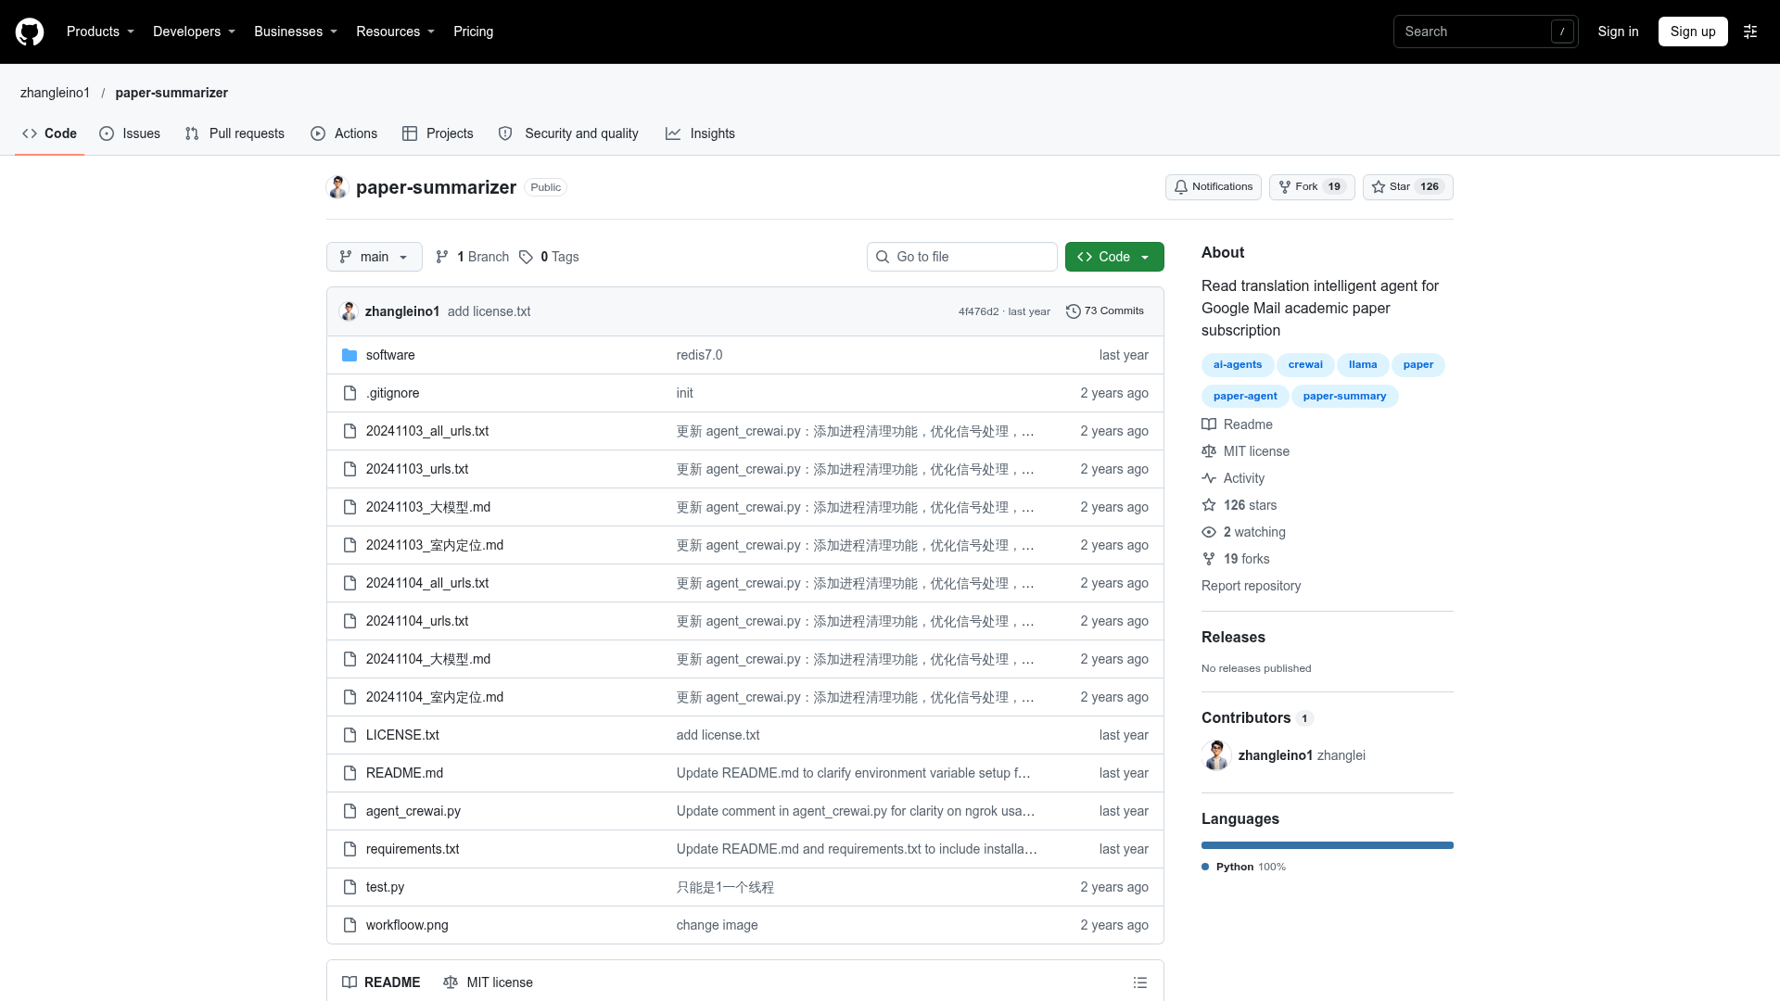Switch to the Projects tab
This screenshot has width=1780, height=1001.
point(438,133)
